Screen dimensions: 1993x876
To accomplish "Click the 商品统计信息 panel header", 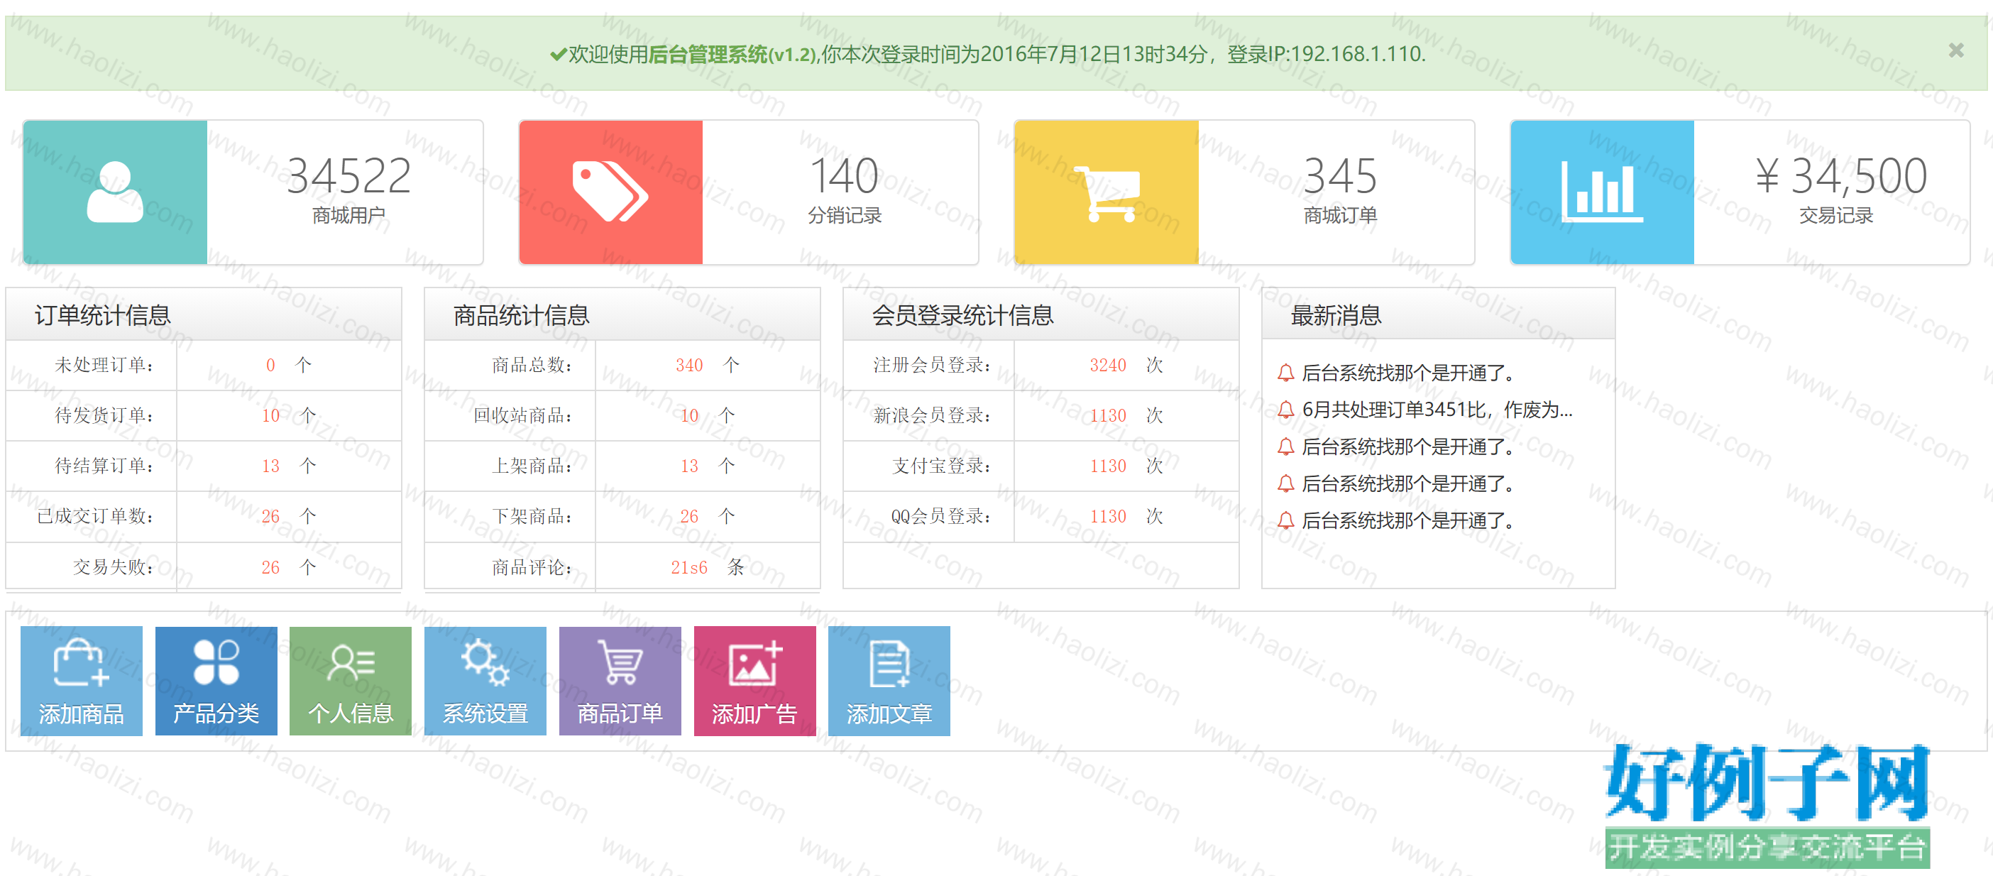I will pos(622,315).
